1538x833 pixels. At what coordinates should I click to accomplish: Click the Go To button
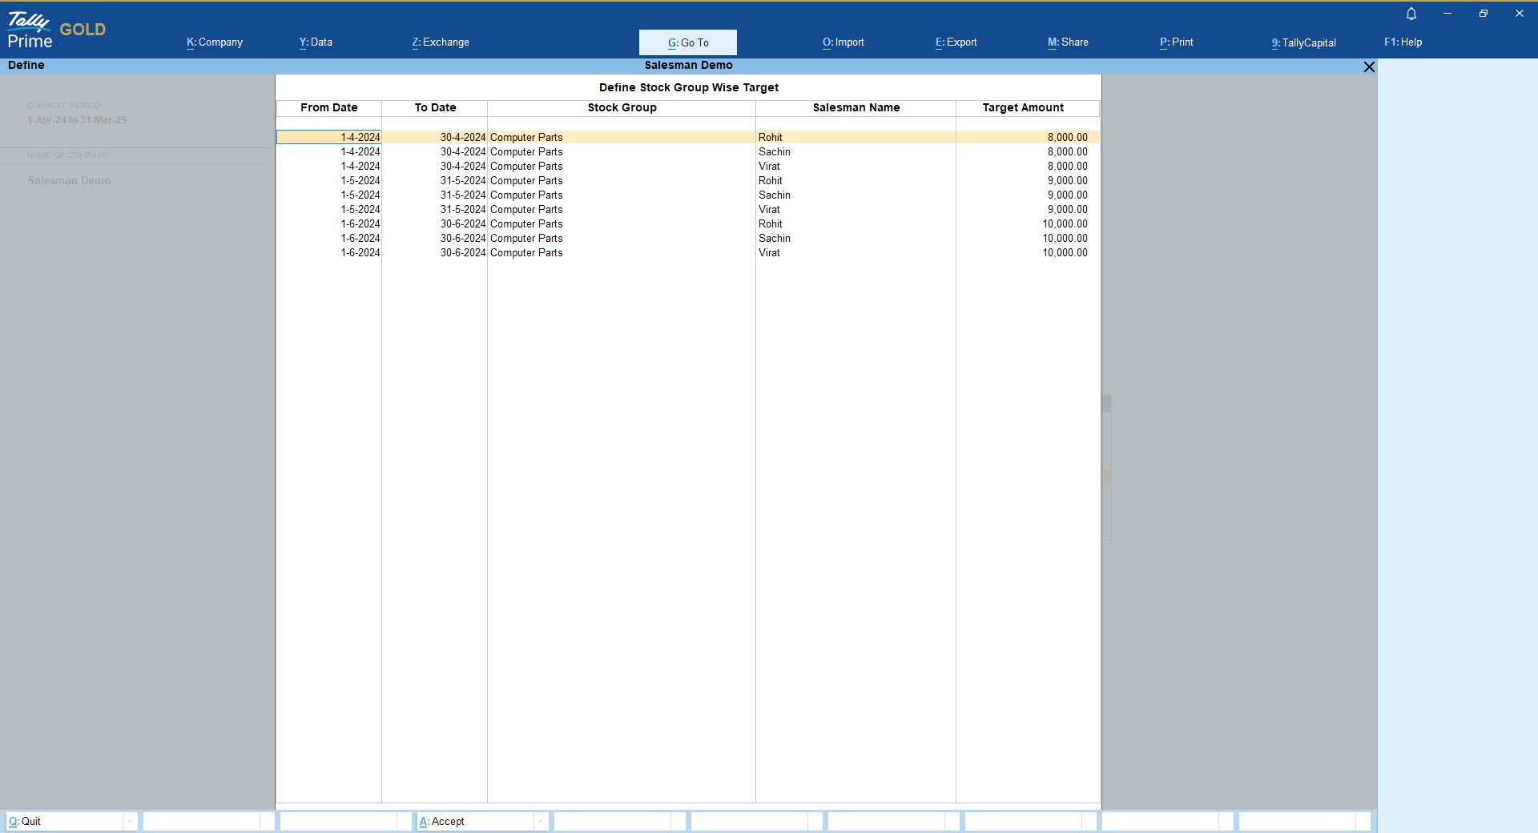point(688,42)
